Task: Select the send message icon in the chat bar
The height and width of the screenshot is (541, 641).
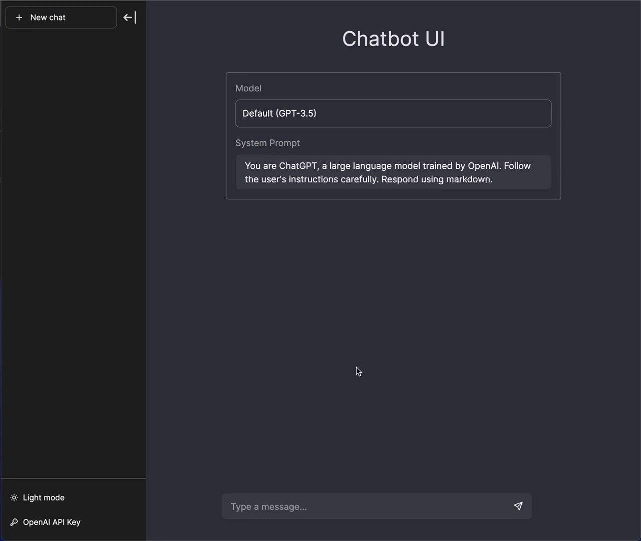Action: [x=518, y=506]
